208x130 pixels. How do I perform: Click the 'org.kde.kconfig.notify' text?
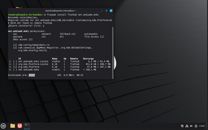(x=33, y=50)
